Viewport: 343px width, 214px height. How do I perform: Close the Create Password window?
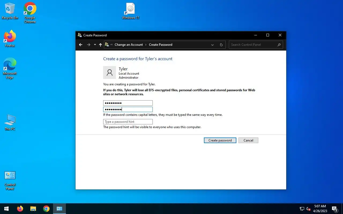point(280,35)
